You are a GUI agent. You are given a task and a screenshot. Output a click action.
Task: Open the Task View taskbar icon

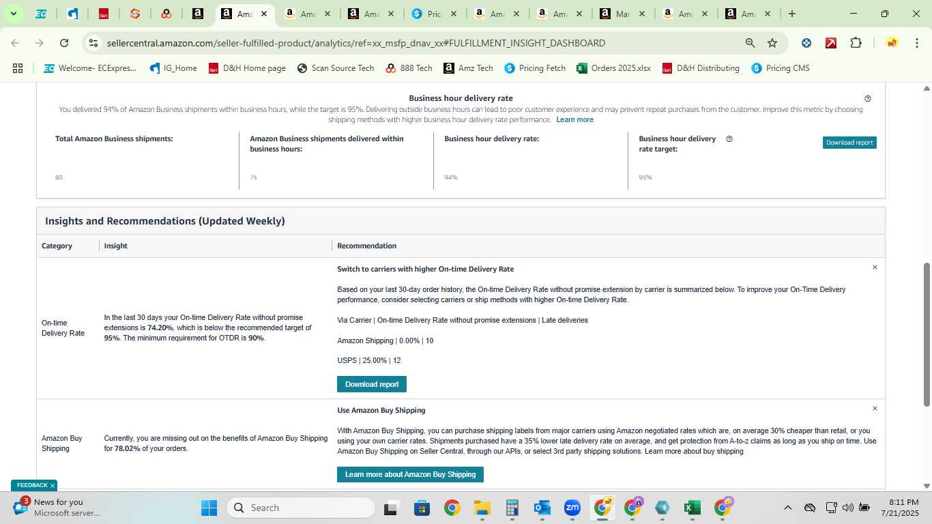coord(391,508)
